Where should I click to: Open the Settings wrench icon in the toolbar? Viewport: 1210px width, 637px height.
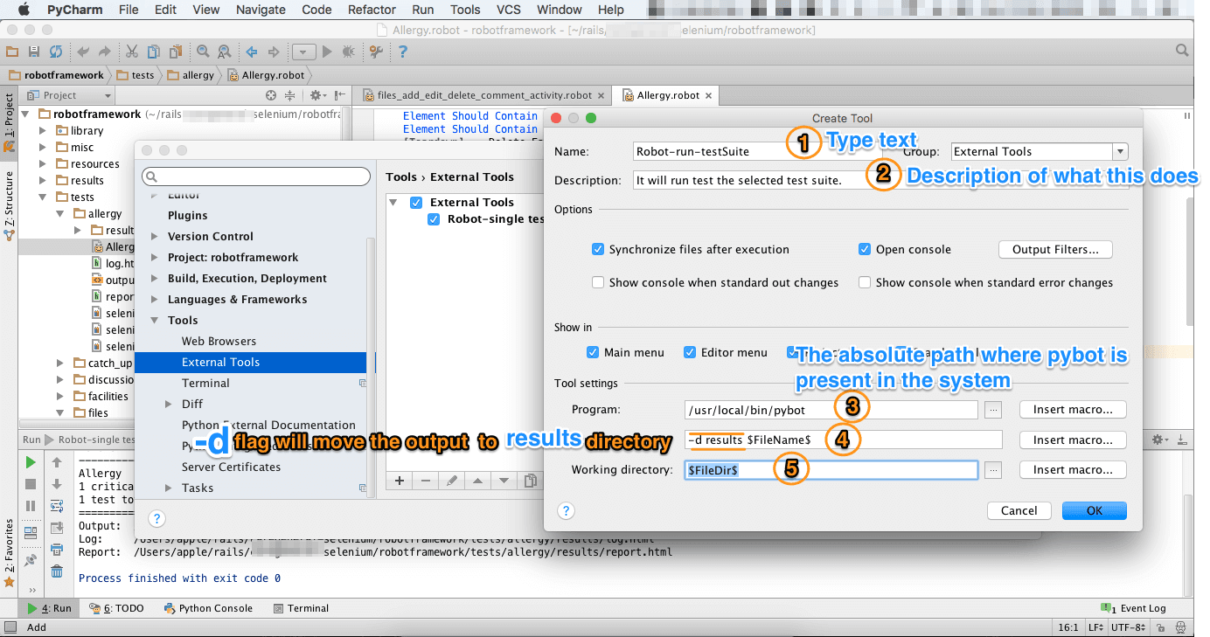[376, 52]
